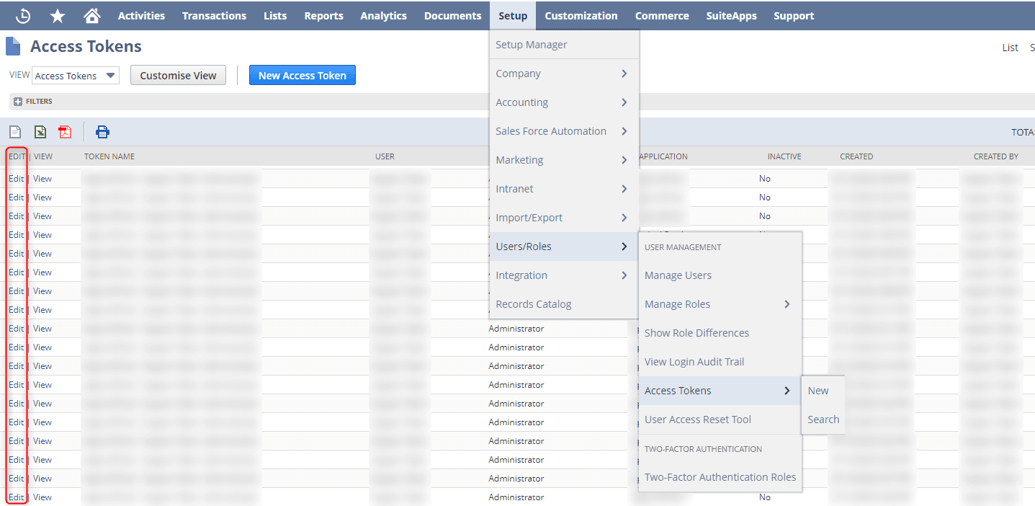The width and height of the screenshot is (1035, 506).
Task: Open the Shortcuts star icon
Action: pyautogui.click(x=58, y=16)
